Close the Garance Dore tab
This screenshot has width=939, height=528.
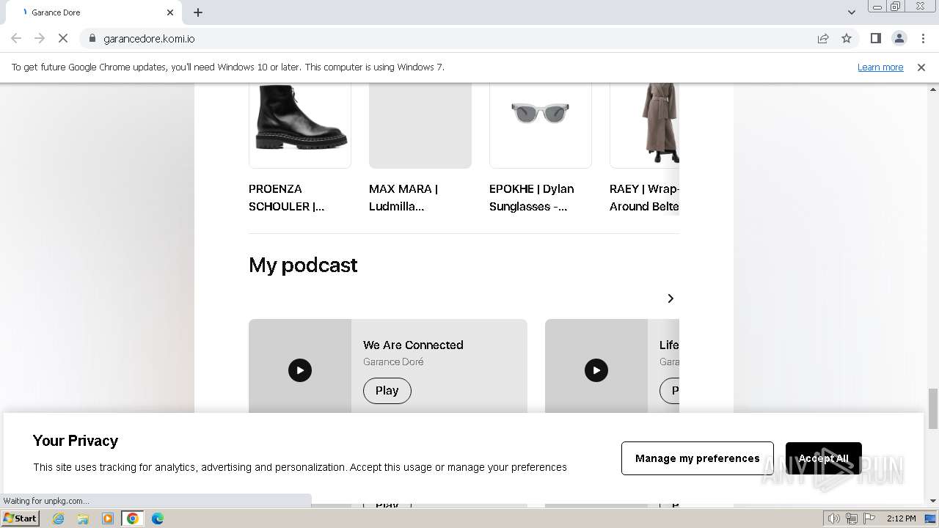point(170,12)
